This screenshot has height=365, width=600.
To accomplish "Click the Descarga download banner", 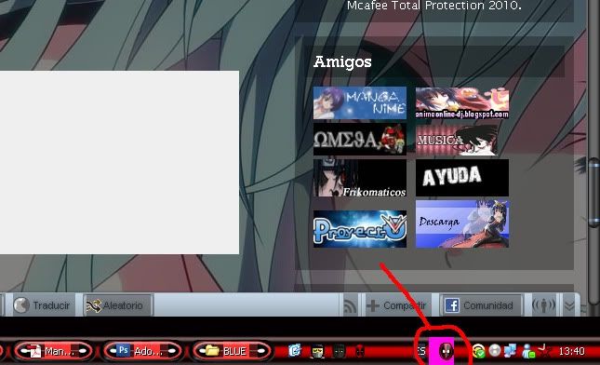I will (462, 223).
